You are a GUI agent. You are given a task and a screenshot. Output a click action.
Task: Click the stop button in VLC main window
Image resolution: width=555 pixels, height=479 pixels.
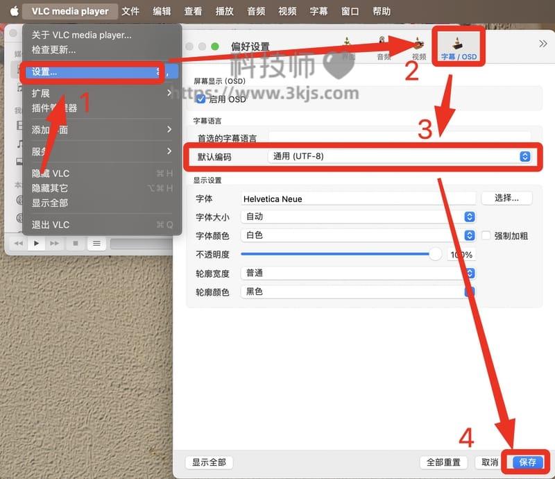click(x=76, y=244)
